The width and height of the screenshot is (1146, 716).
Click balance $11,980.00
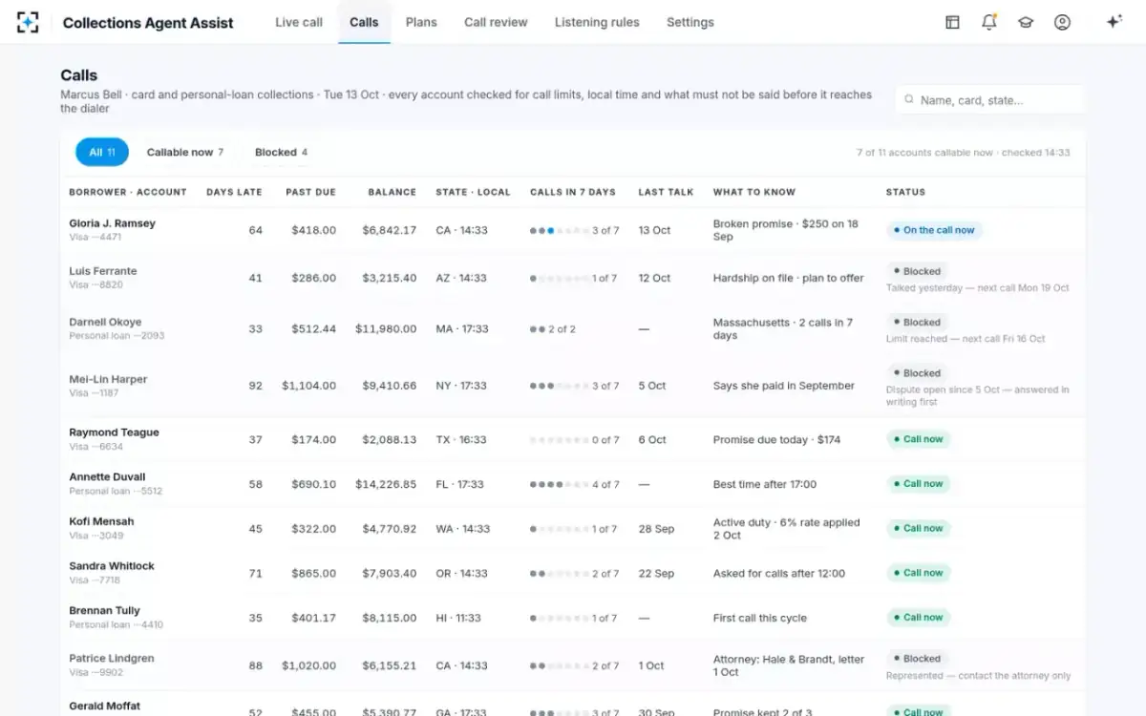(386, 328)
